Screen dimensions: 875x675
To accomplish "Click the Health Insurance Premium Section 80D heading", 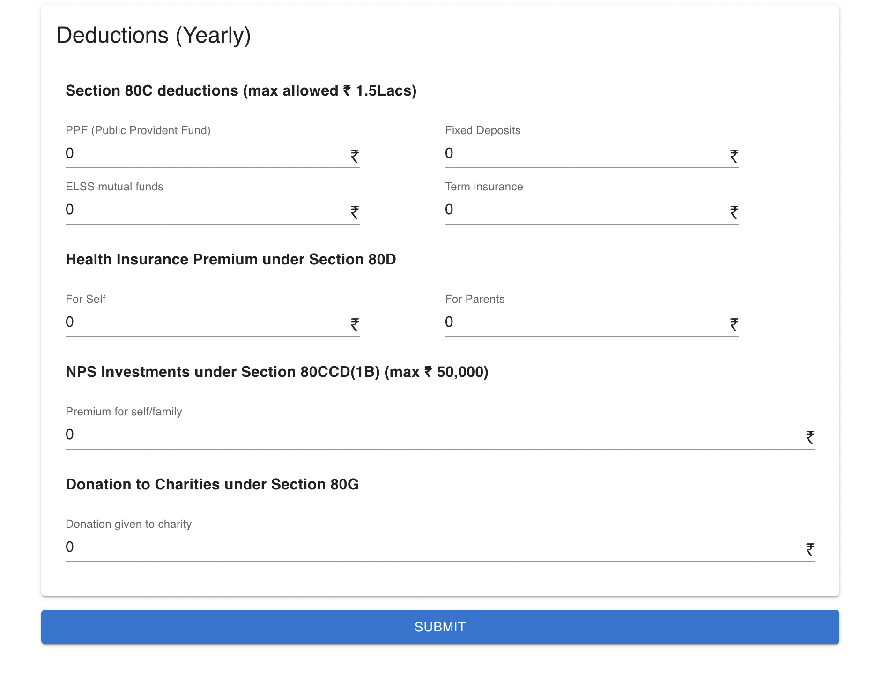I will pos(231,259).
